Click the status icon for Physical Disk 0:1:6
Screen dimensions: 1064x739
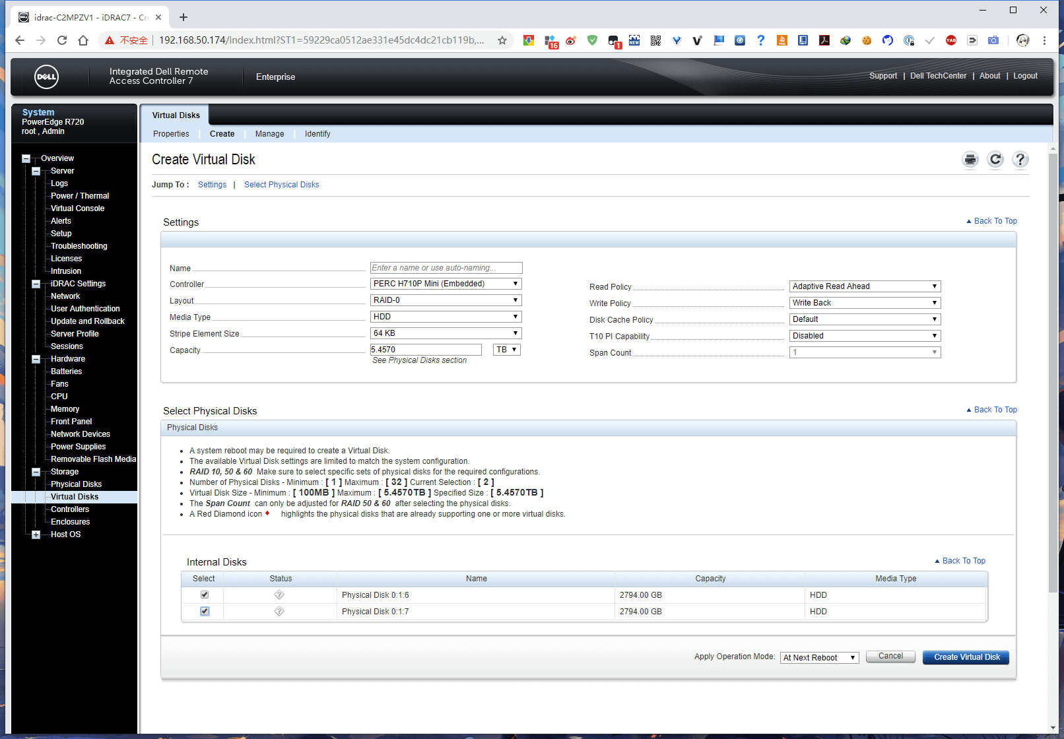click(x=279, y=594)
